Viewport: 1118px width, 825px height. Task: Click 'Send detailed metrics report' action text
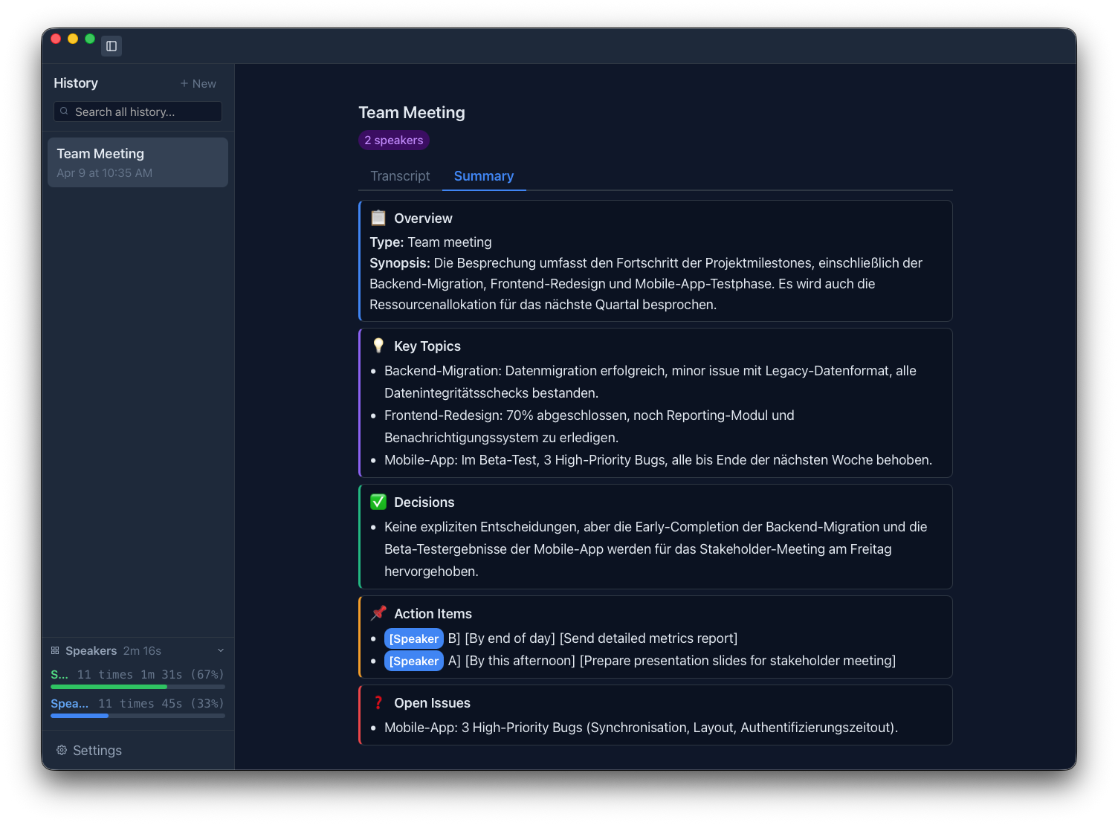(x=648, y=638)
